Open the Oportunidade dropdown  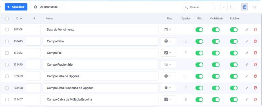(48, 7)
